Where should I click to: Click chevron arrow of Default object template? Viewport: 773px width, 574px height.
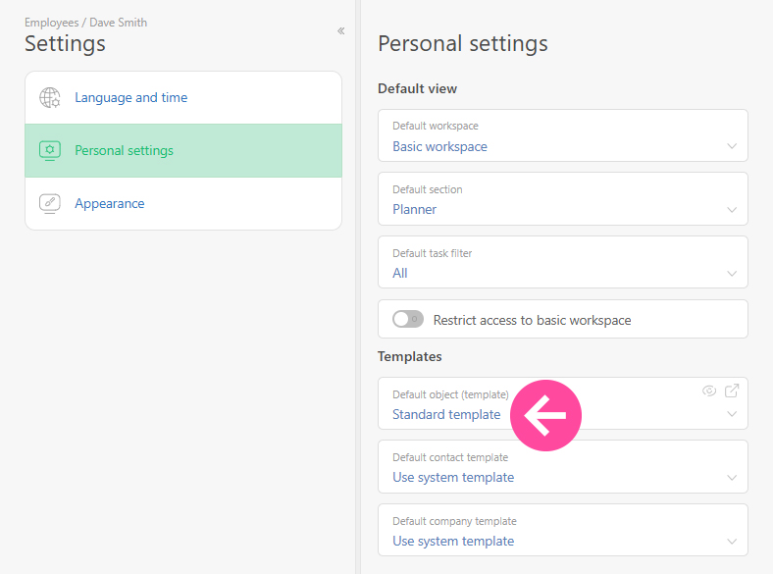732,415
